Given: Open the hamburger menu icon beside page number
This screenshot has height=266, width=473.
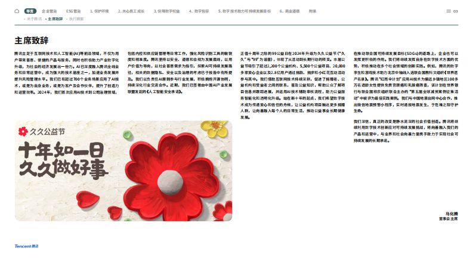Looking at the screenshot, I should (448, 11).
